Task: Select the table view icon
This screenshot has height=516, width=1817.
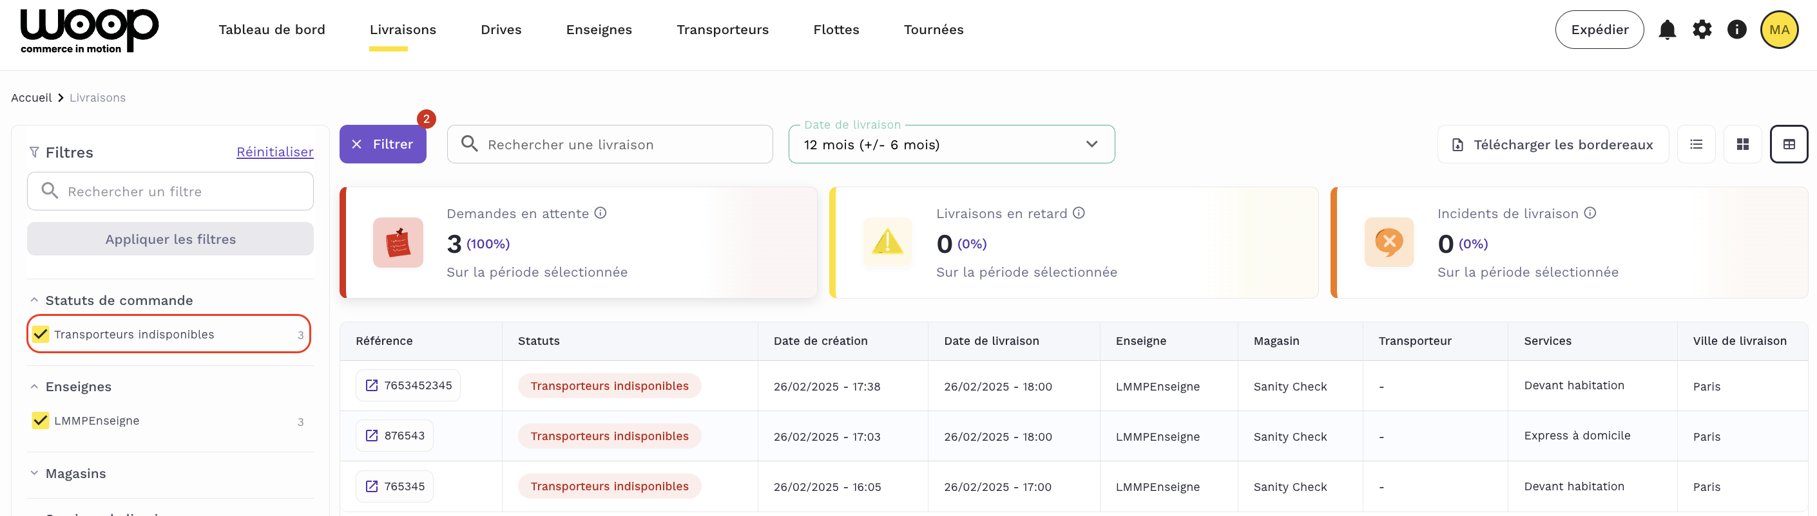Action: pyautogui.click(x=1788, y=144)
